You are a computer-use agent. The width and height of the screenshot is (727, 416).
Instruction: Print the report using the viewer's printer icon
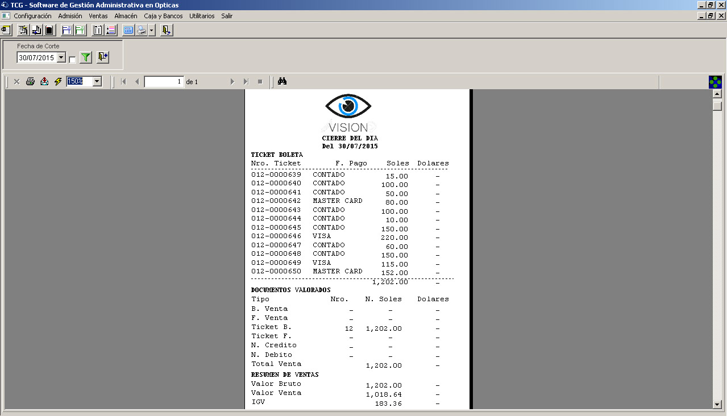pyautogui.click(x=30, y=82)
